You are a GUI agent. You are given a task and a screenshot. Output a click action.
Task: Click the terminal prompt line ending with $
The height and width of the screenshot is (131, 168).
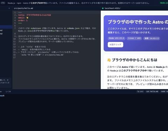(x=2, y=96)
